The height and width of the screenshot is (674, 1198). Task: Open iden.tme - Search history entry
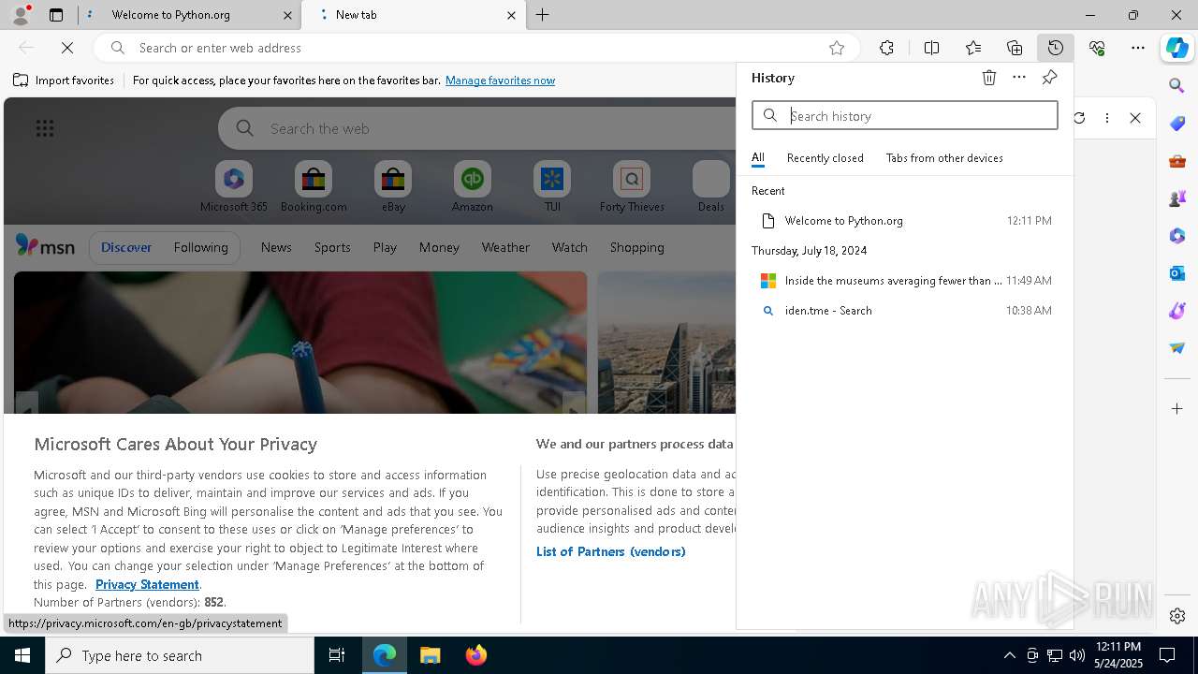tap(905, 311)
